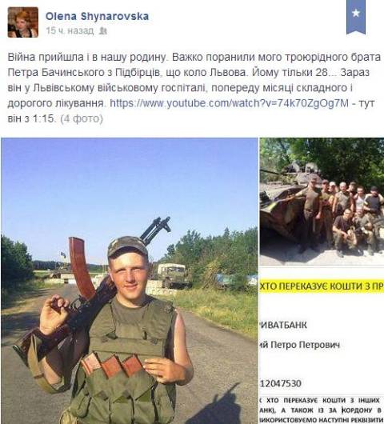Open Olena Shynarovska's profile avatar
The image size is (384, 424).
tap(23, 22)
